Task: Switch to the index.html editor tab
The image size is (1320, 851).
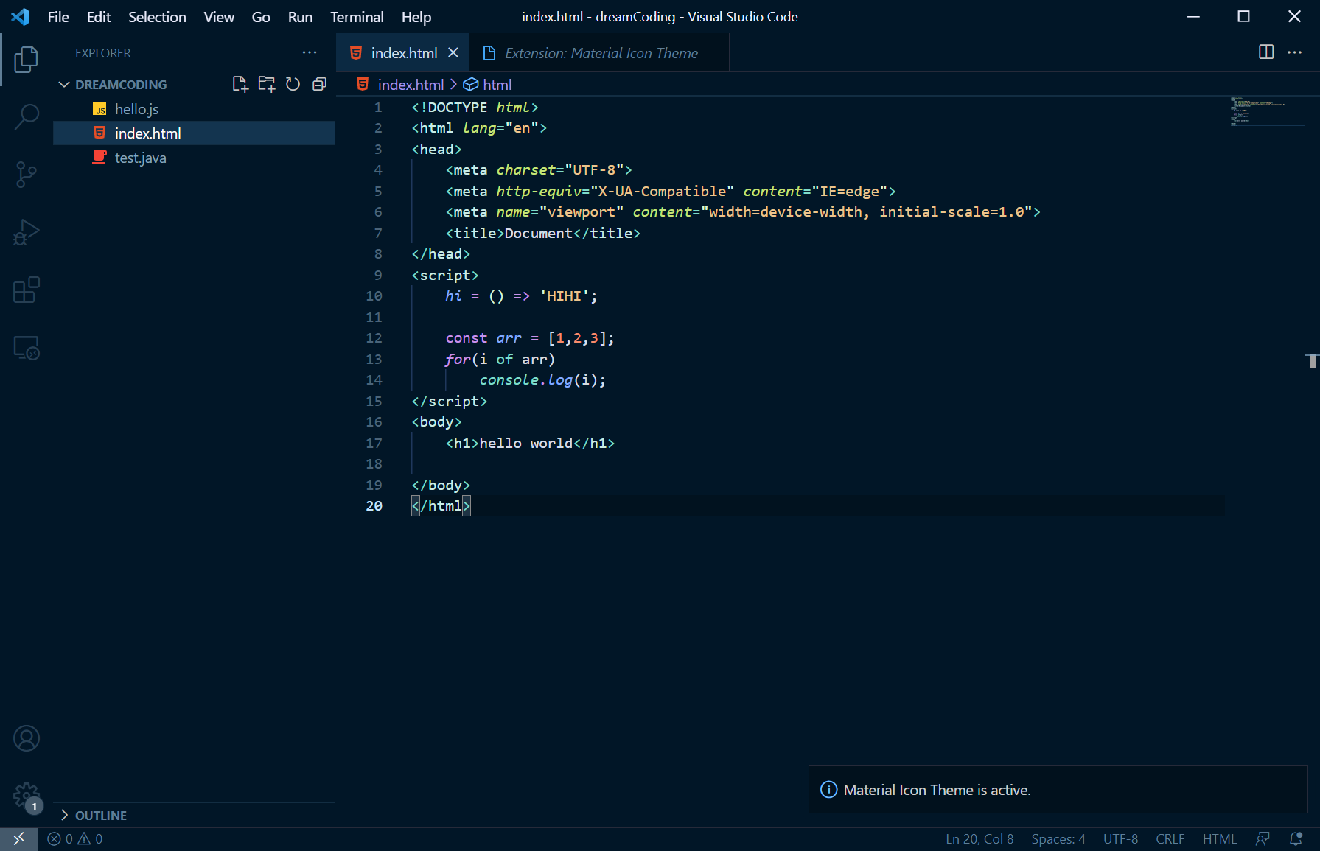Action: click(403, 52)
